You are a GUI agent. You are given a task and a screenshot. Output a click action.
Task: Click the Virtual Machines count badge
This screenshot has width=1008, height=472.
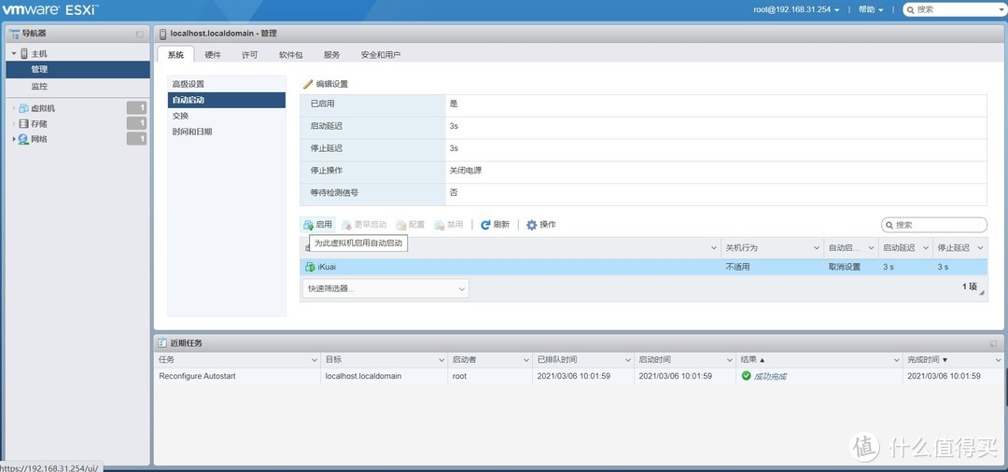pyautogui.click(x=136, y=108)
